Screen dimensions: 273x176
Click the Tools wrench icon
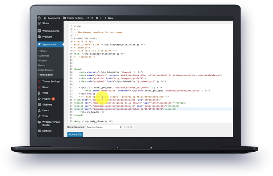coord(39,116)
